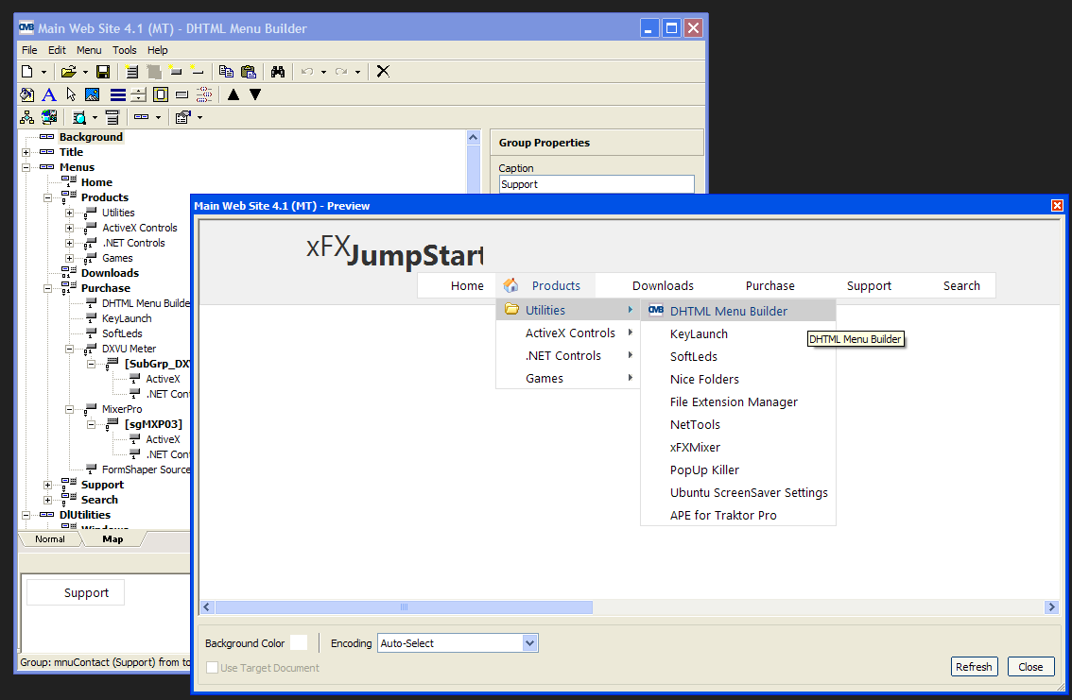Switch to the Normal tab

49,538
